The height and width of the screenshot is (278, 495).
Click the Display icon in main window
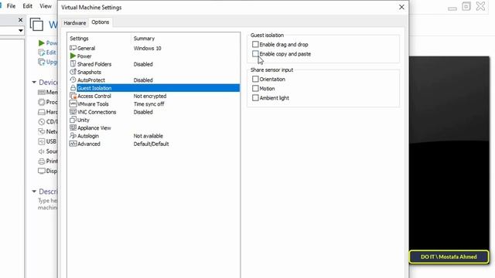click(41, 171)
